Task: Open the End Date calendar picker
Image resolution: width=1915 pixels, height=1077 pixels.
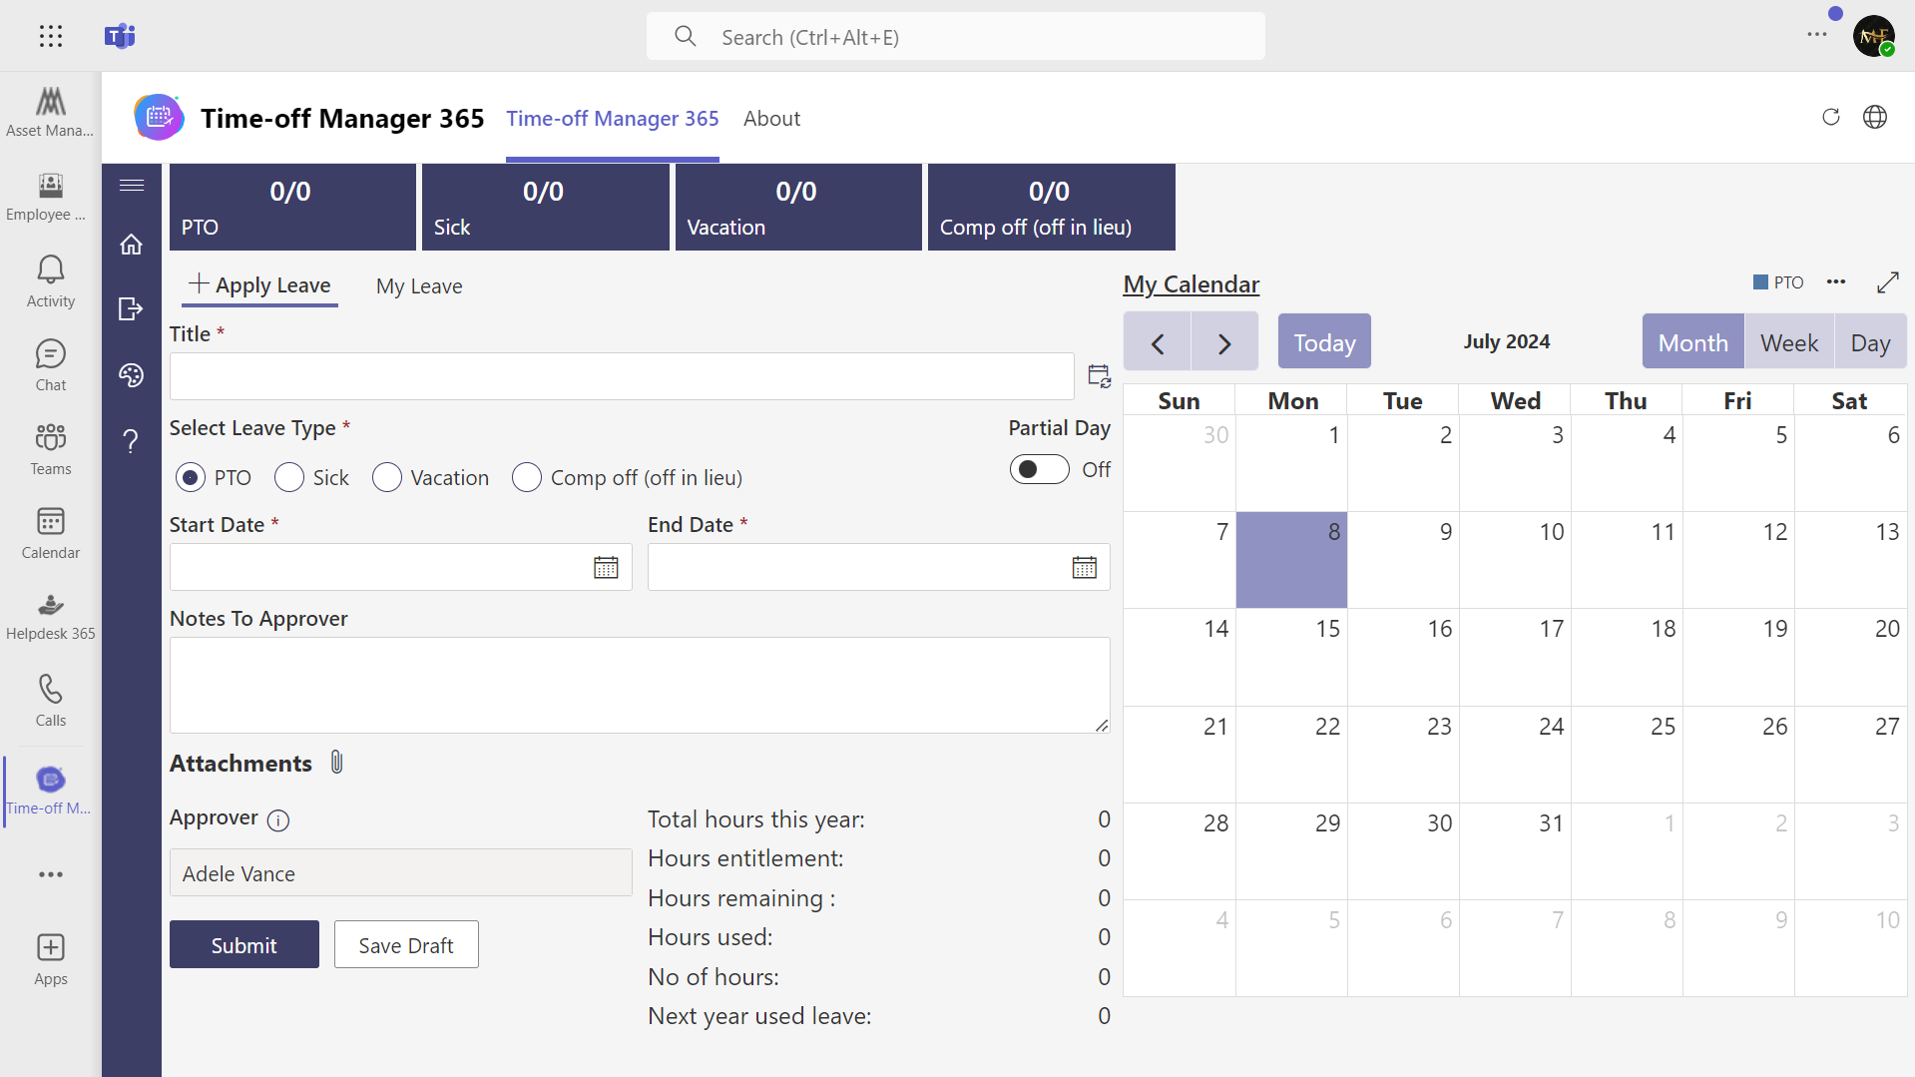Action: [1085, 568]
